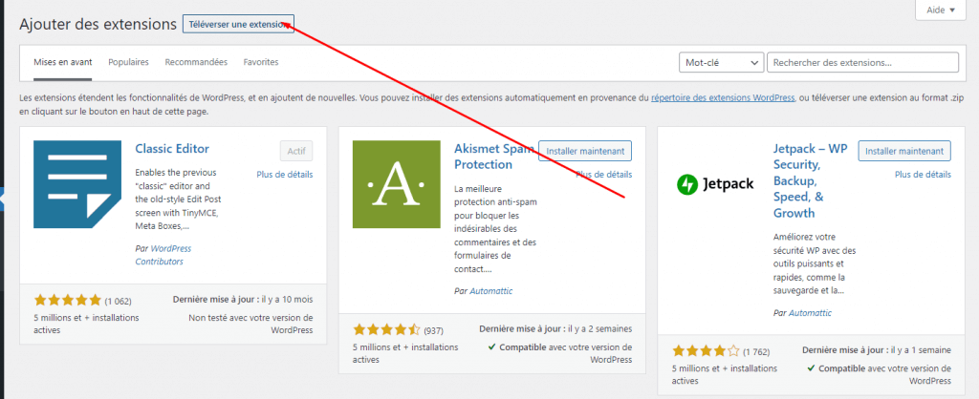
Task: Click Jetpack rating count (1 762)
Action: tap(757, 353)
